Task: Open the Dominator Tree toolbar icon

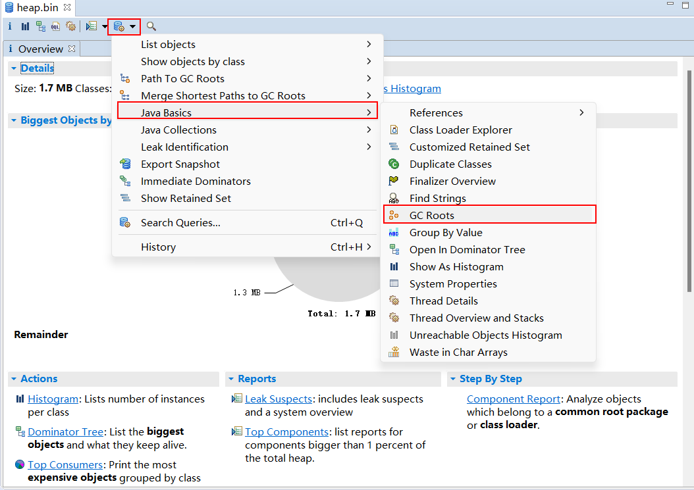Action: (x=41, y=26)
